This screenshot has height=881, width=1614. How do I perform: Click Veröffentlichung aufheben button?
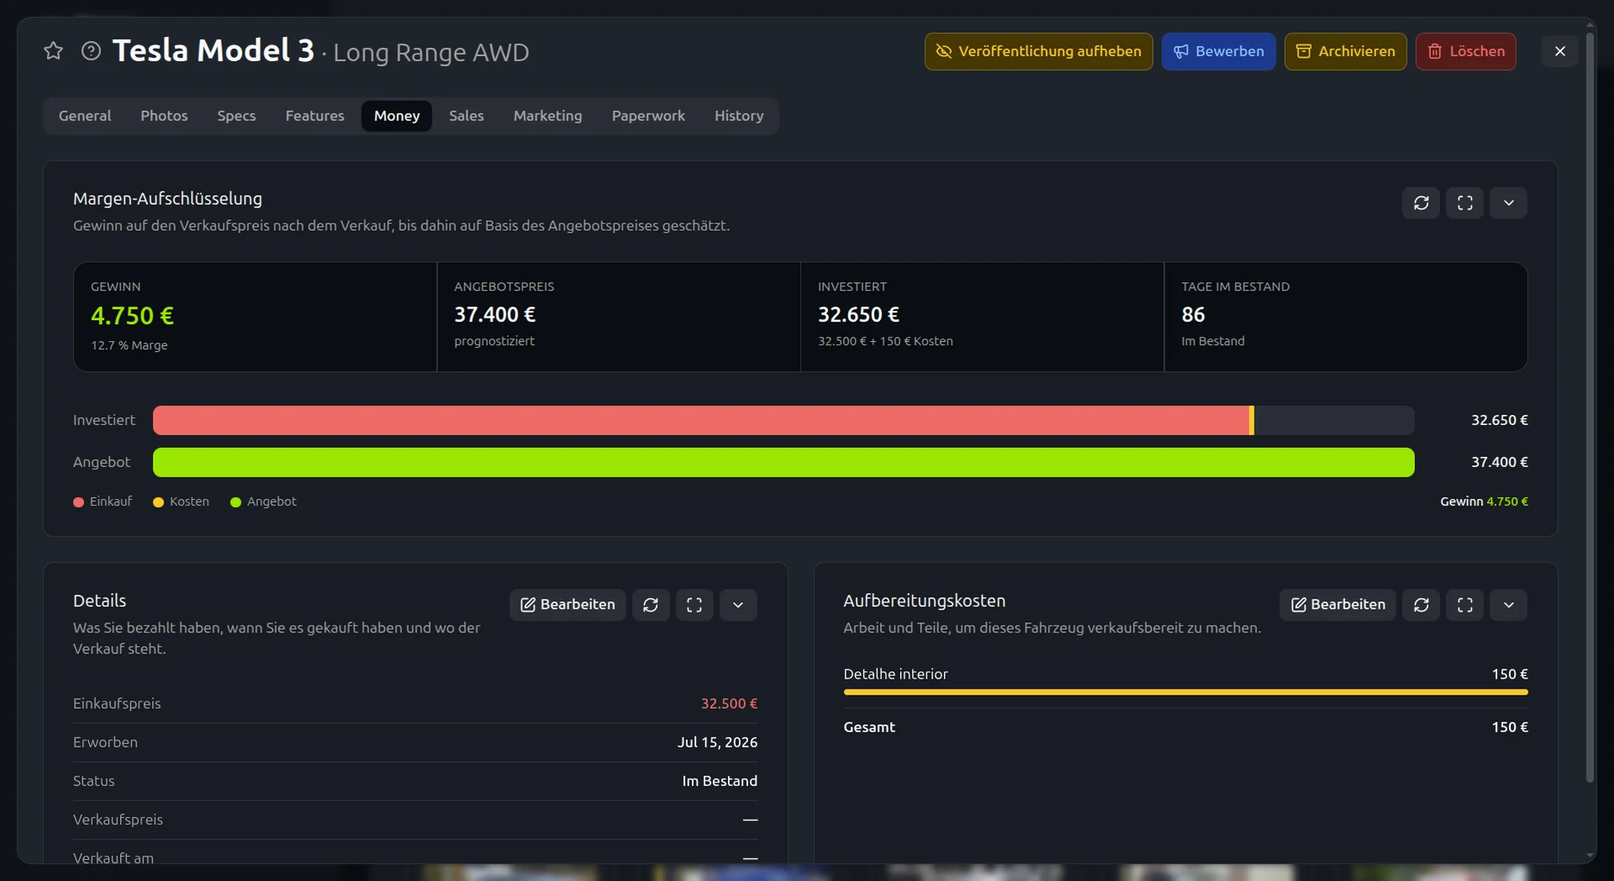pos(1039,51)
